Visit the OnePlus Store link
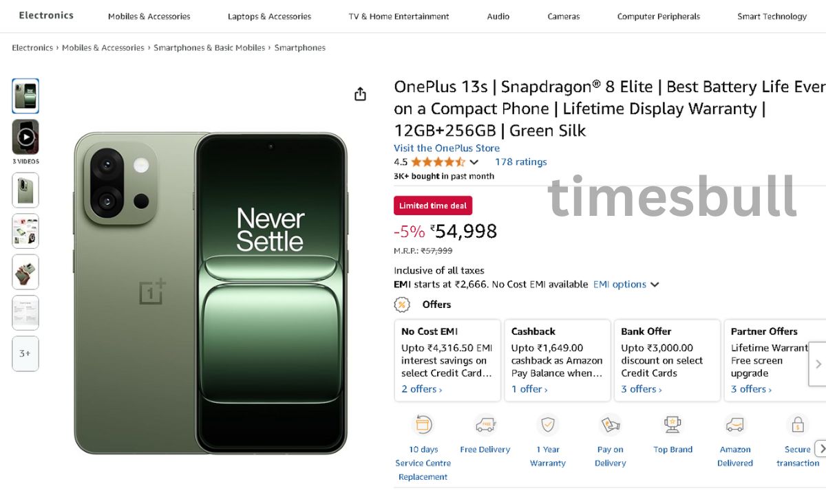The width and height of the screenshot is (826, 495). (x=447, y=148)
